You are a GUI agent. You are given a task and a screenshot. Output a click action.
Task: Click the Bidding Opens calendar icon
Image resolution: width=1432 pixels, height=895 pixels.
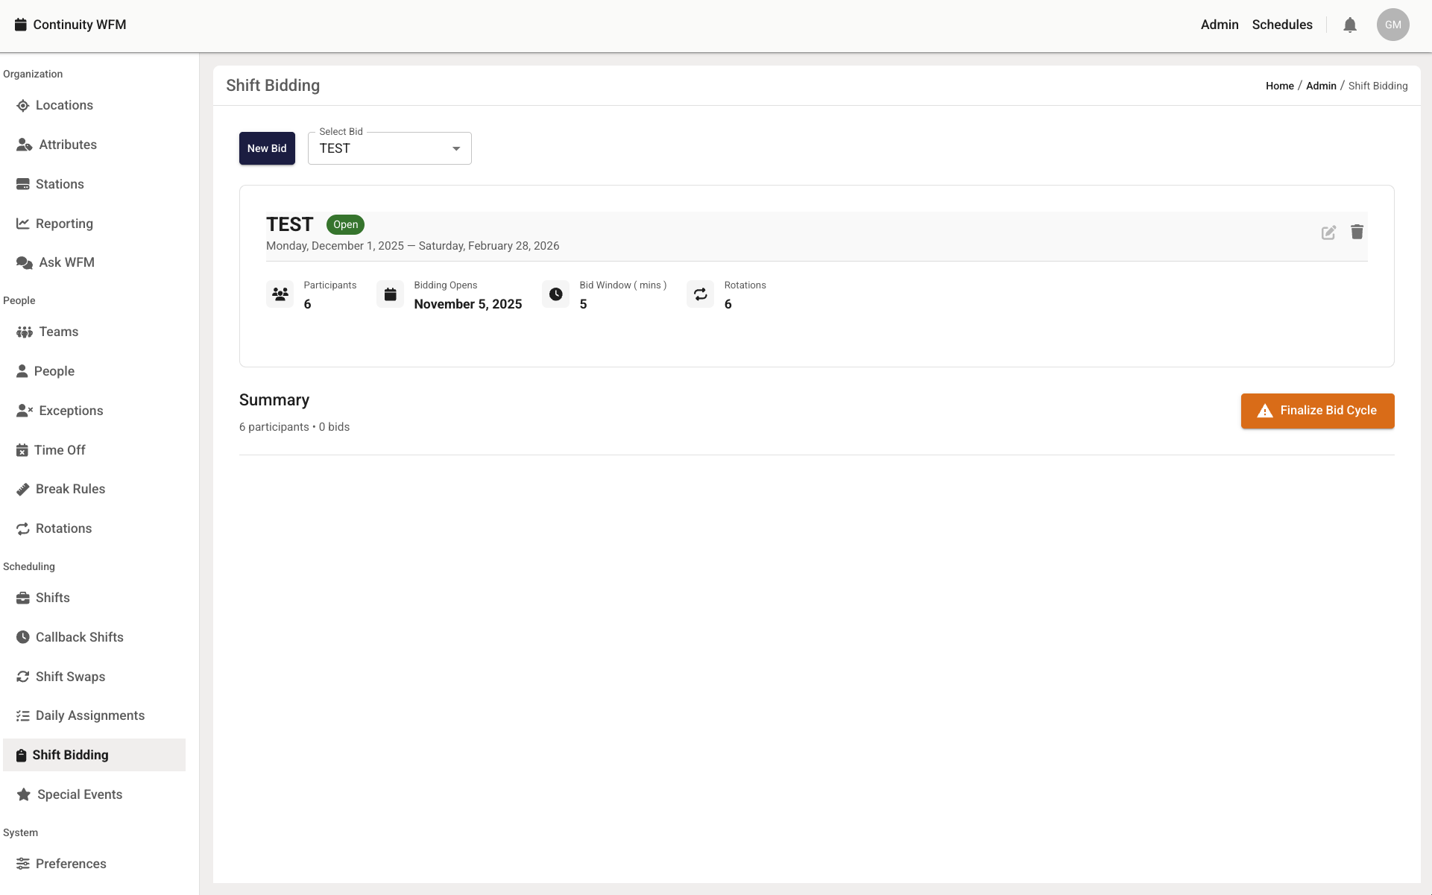pos(390,294)
